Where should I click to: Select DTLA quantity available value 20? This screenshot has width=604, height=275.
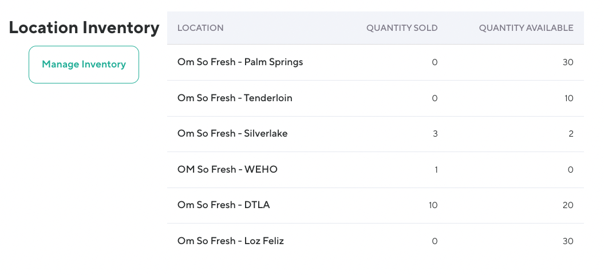(567, 205)
